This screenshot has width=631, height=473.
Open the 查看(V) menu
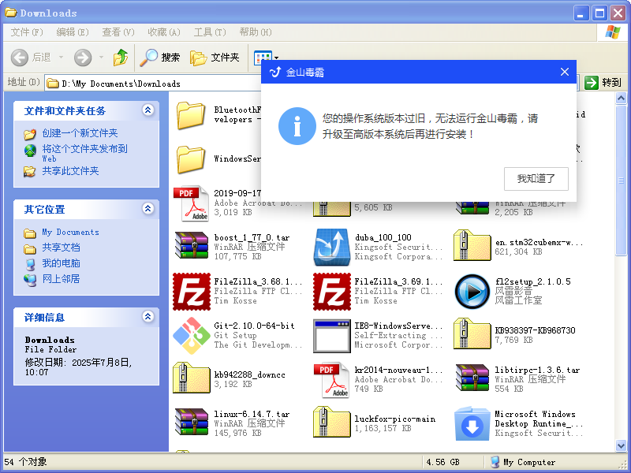(x=118, y=32)
